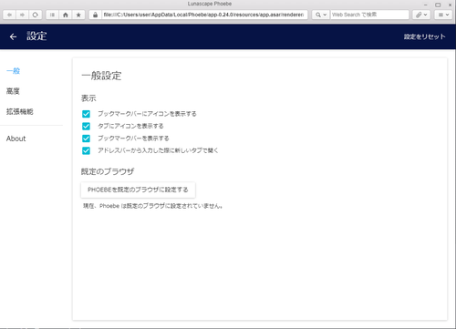Screen dimensions: 456x329
Task: Click the Lunascape Phoebe window title
Action: point(210,4)
